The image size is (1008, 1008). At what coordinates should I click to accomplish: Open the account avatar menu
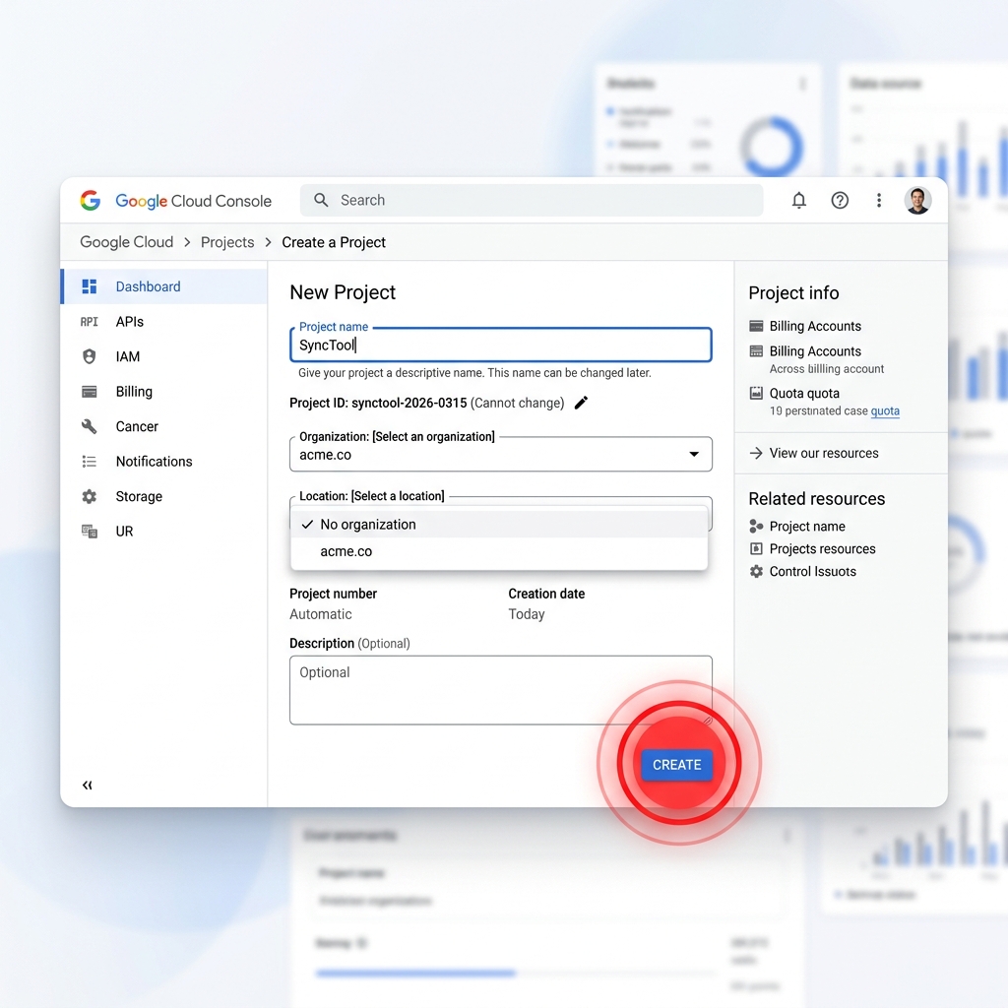[917, 200]
